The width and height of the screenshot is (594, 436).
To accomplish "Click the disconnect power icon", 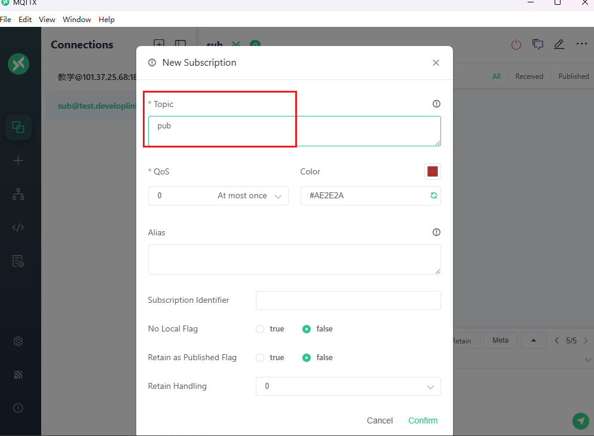I will (x=516, y=45).
